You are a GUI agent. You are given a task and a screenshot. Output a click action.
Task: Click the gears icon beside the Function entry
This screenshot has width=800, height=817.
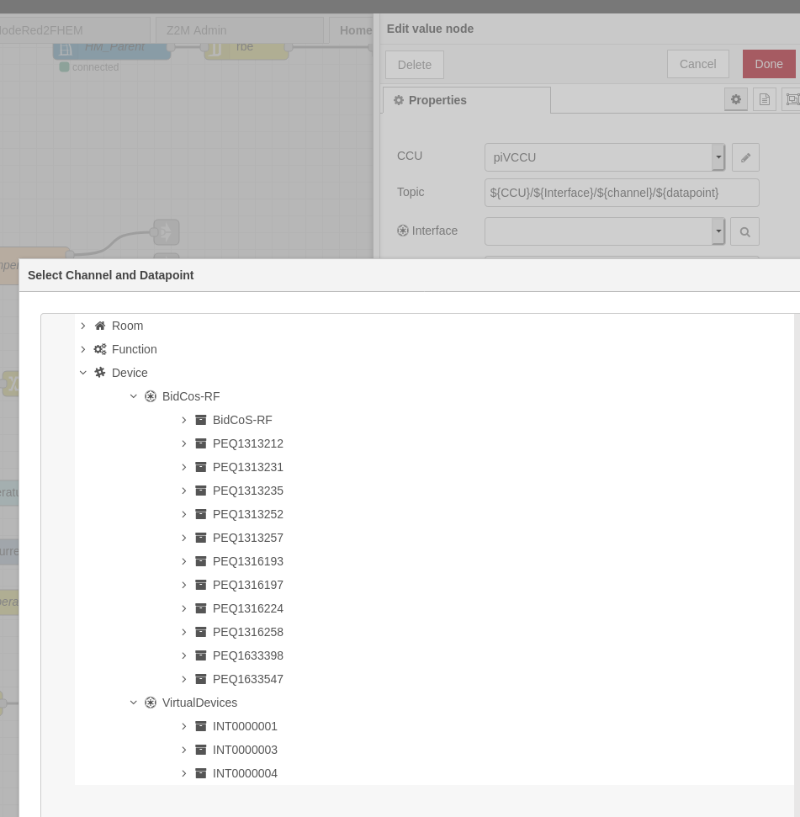pos(99,349)
